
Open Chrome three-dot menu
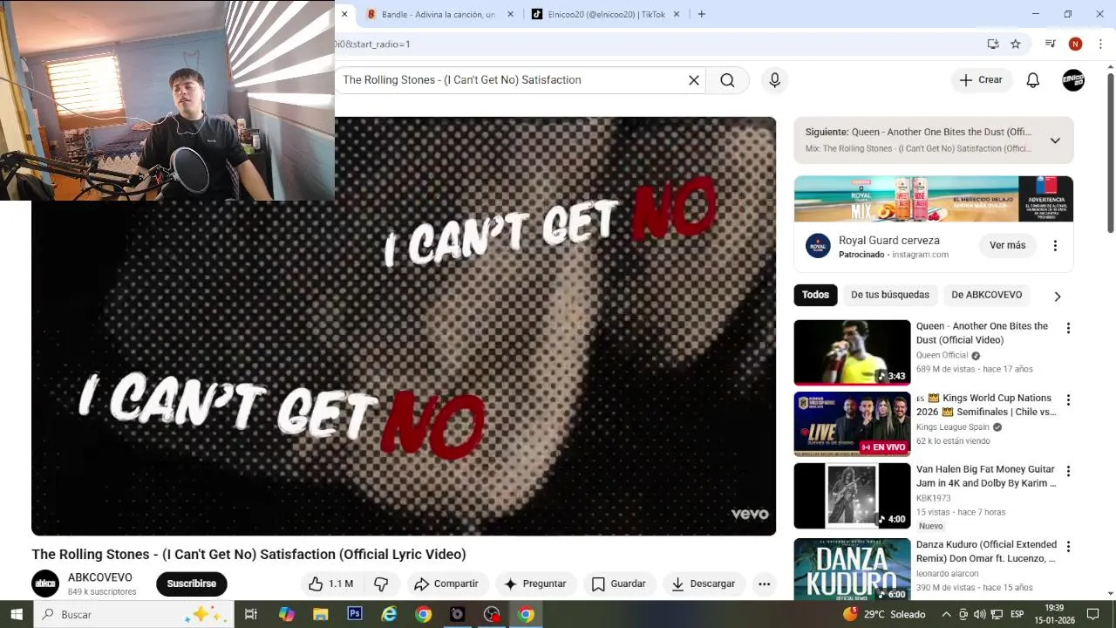[x=1100, y=44]
